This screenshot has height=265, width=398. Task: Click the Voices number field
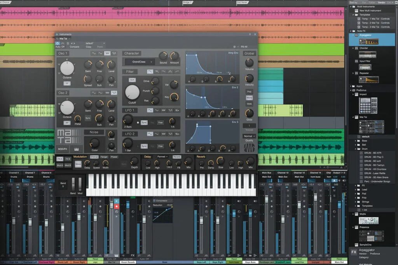(x=249, y=126)
